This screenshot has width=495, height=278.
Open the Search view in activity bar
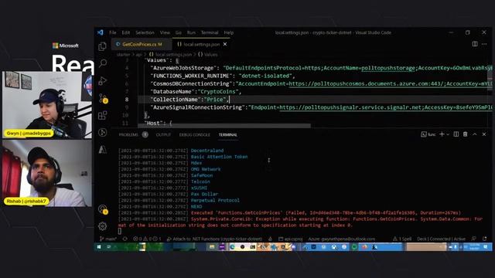[x=102, y=63]
